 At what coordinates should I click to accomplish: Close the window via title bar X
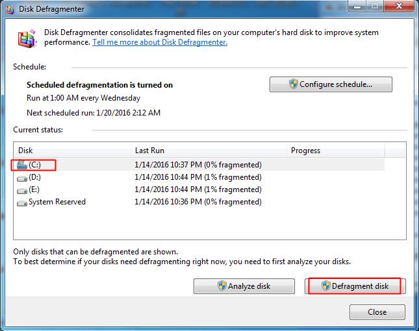point(399,6)
